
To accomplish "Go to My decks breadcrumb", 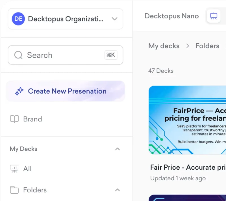I will pyautogui.click(x=164, y=46).
